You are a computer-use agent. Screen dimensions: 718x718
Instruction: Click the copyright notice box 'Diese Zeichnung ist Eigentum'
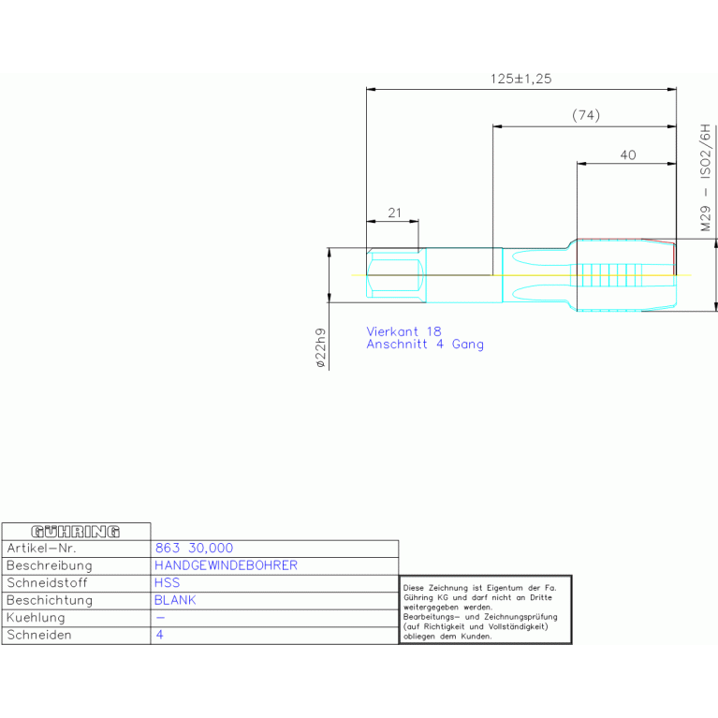click(x=486, y=610)
